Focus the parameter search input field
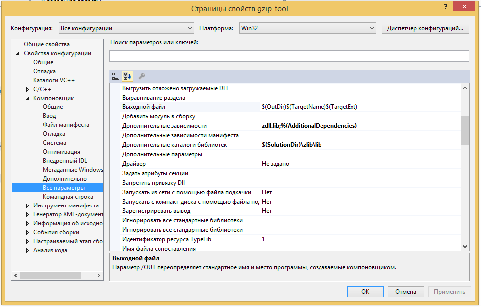This screenshot has height=307, width=481. pyautogui.click(x=289, y=56)
